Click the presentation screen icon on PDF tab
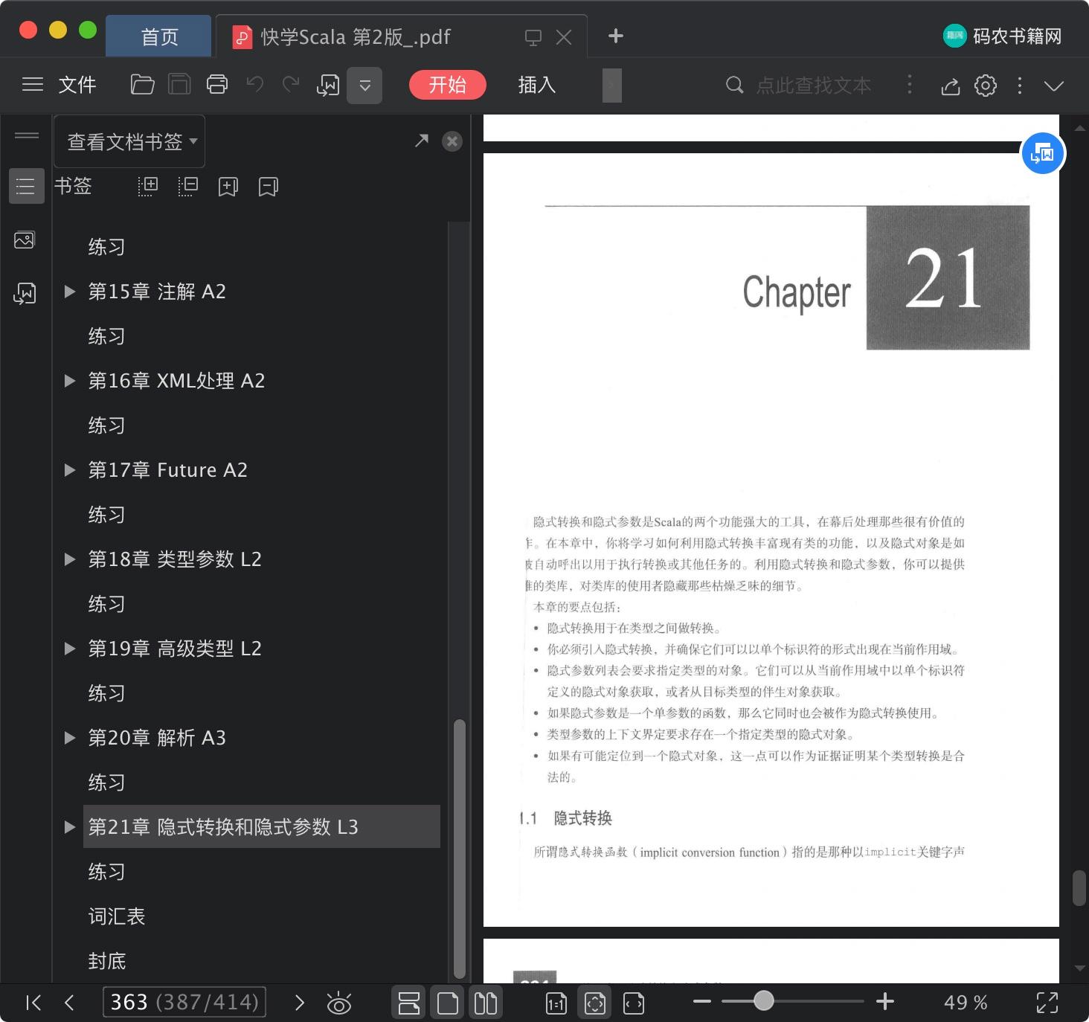 [533, 37]
